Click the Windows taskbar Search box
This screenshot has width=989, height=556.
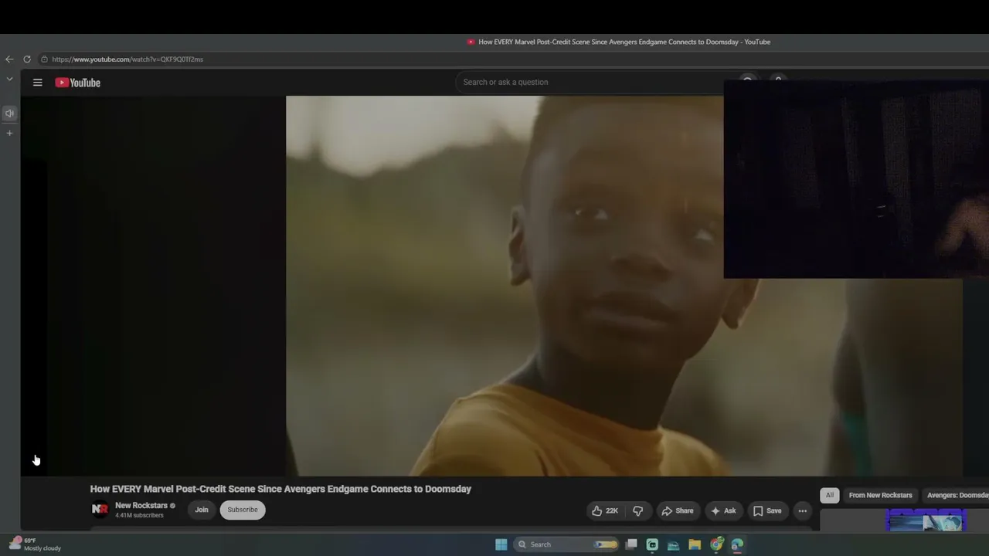[x=567, y=544]
